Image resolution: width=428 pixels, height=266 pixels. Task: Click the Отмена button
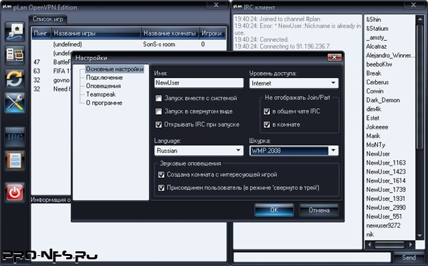[x=319, y=210]
